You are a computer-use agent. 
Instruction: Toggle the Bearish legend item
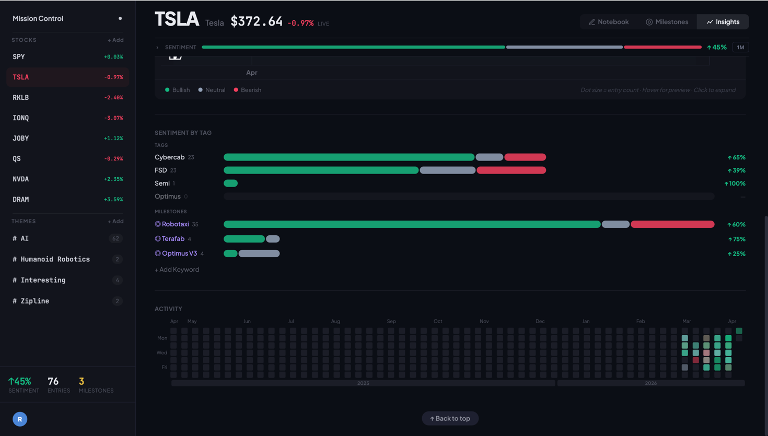pyautogui.click(x=248, y=90)
